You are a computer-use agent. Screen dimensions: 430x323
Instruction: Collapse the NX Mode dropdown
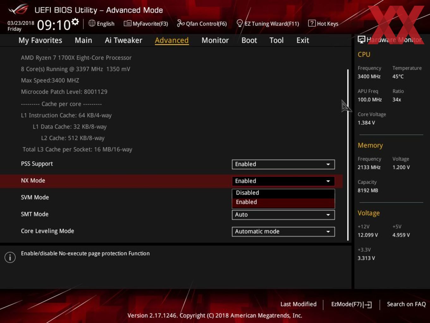coord(283,181)
